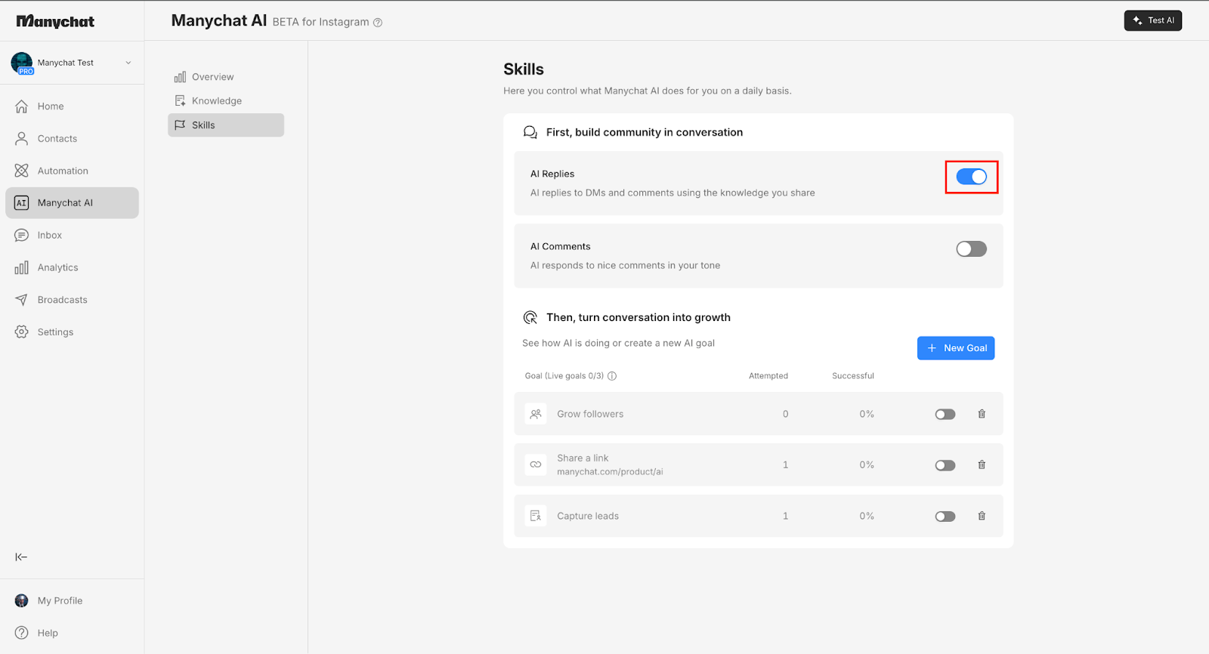1209x654 pixels.
Task: Go to the Inbox page
Action: point(50,236)
